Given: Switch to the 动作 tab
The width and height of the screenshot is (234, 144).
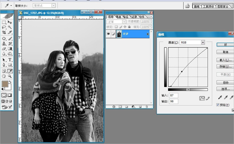Looking at the screenshot, I should tap(142, 17).
